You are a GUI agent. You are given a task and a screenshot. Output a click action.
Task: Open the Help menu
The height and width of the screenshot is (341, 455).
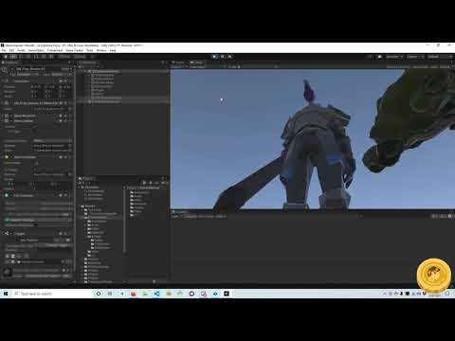point(113,50)
